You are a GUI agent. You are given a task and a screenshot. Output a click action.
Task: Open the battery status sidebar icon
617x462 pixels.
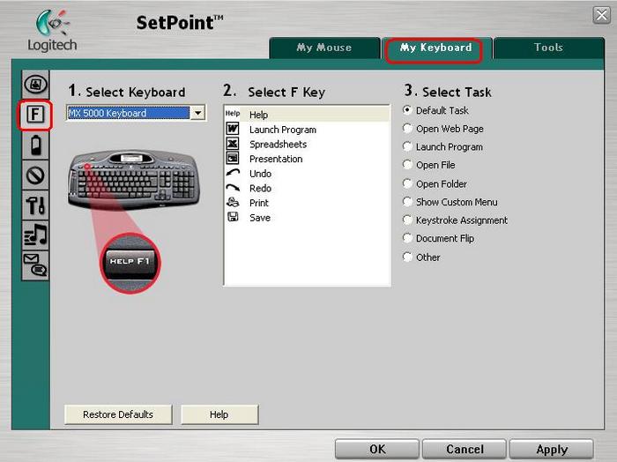click(x=35, y=145)
